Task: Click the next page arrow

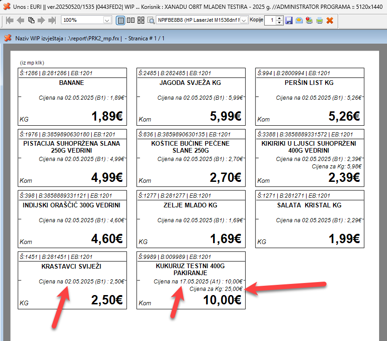Action: point(41,20)
